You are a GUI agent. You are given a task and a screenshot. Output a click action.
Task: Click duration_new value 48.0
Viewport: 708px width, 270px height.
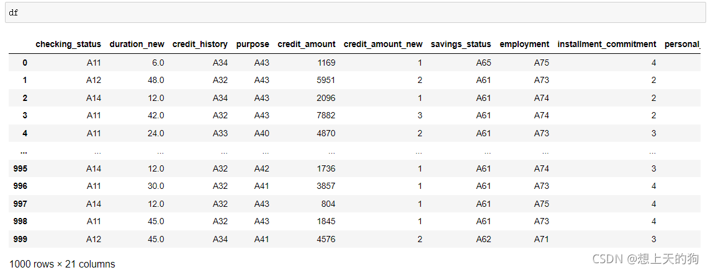tap(156, 81)
